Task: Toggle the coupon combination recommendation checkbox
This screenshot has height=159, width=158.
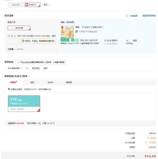Action: (x=9, y=89)
